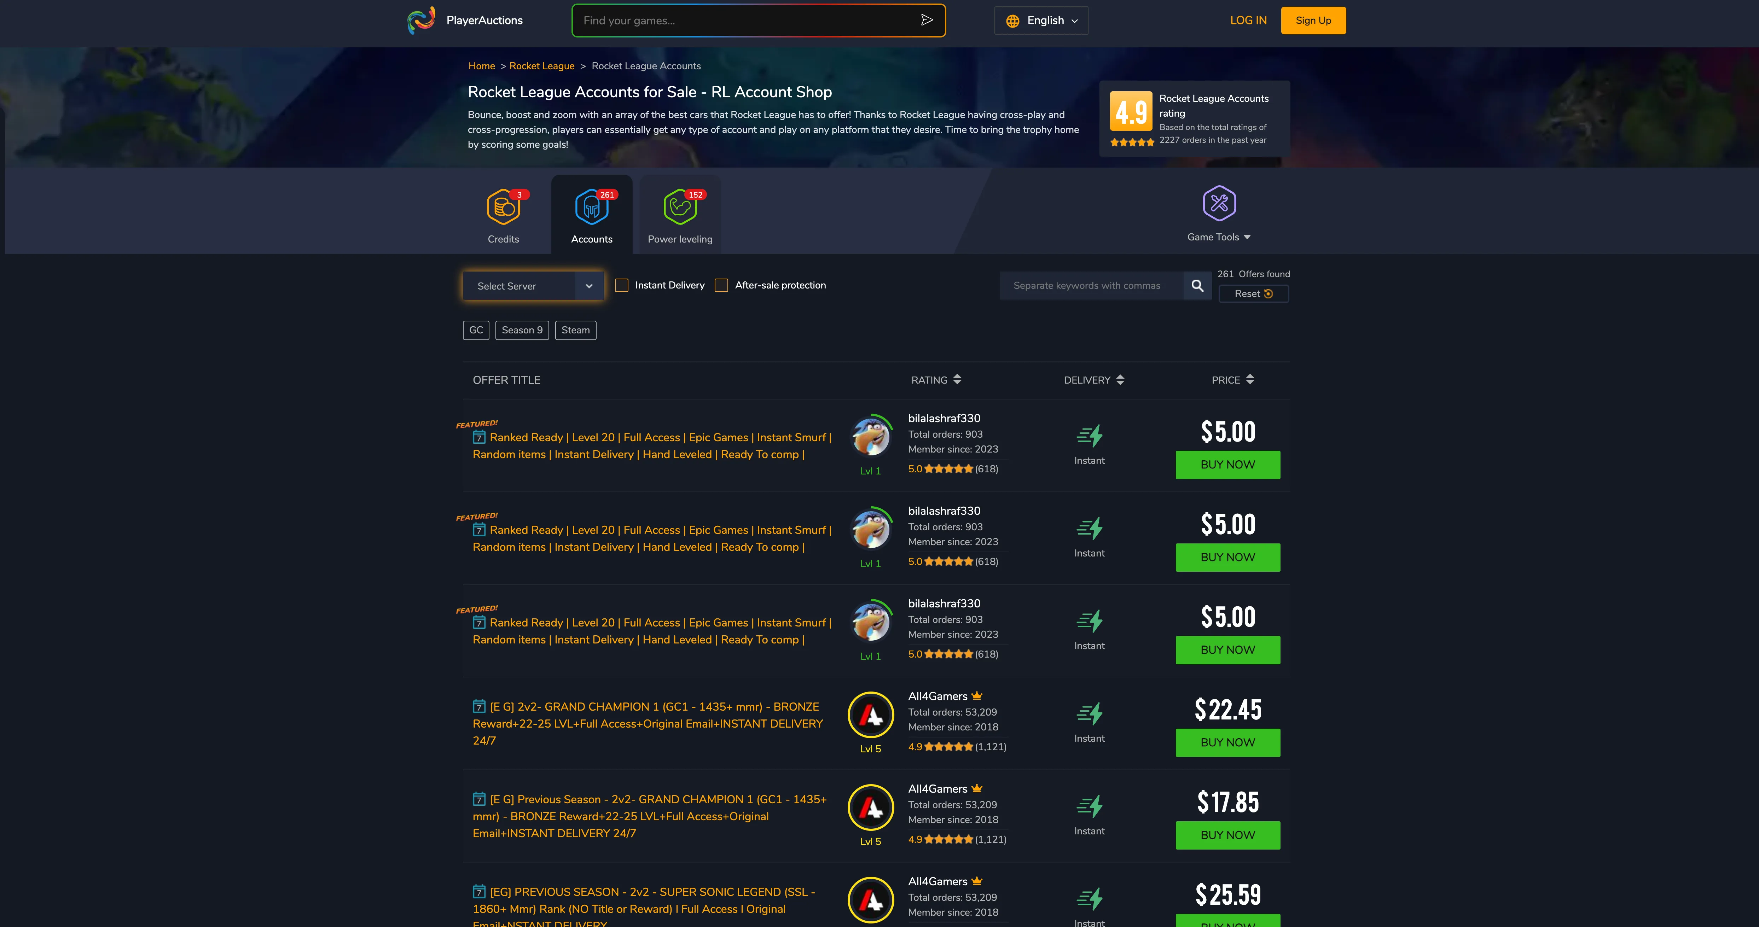Click the PlayerAuctions logo icon

pos(421,21)
